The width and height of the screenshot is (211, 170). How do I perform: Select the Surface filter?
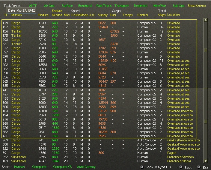[67, 6]
